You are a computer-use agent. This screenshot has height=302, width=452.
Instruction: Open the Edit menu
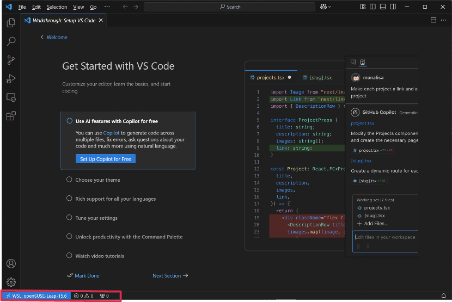click(36, 7)
